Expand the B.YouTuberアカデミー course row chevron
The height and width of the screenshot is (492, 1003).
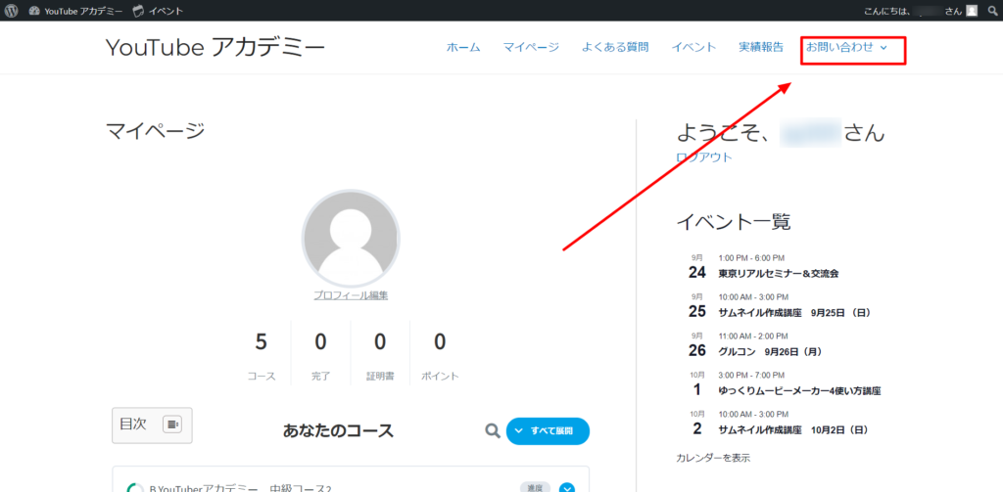pyautogui.click(x=567, y=489)
